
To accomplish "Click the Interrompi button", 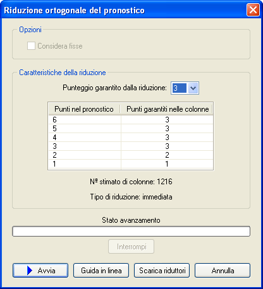I will pos(131,247).
